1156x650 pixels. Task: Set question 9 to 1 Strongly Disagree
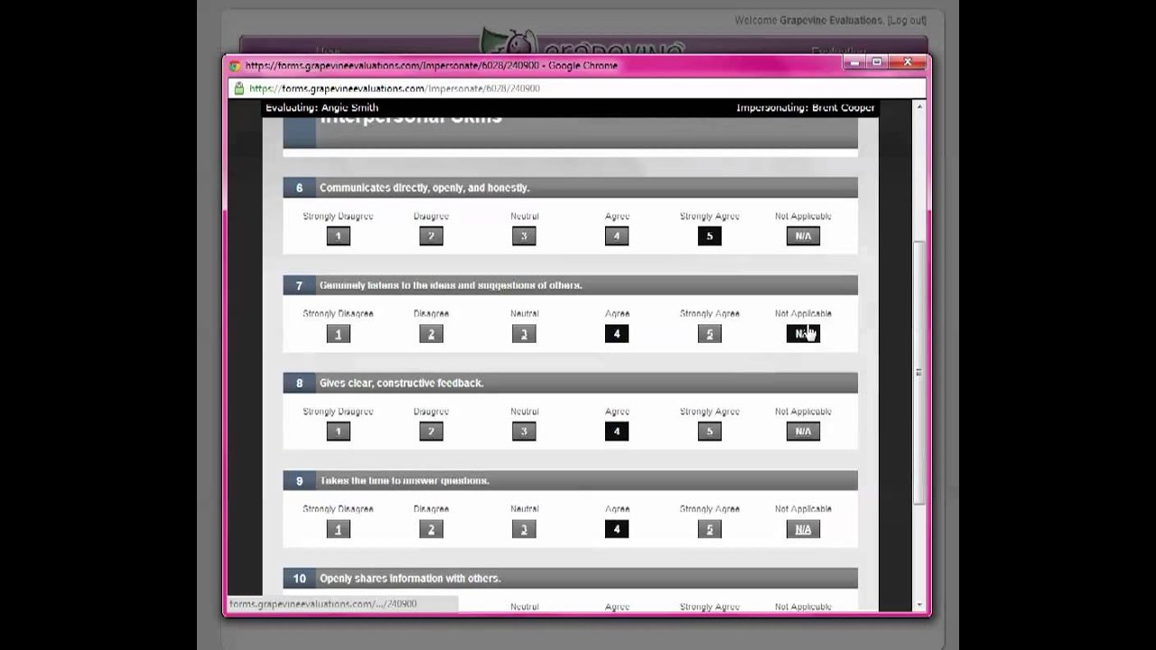pos(338,529)
